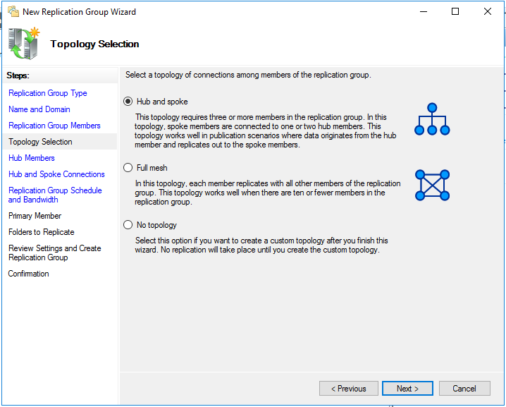Select the No topology radio button
Viewport: 506px width, 407px height.
(x=128, y=225)
